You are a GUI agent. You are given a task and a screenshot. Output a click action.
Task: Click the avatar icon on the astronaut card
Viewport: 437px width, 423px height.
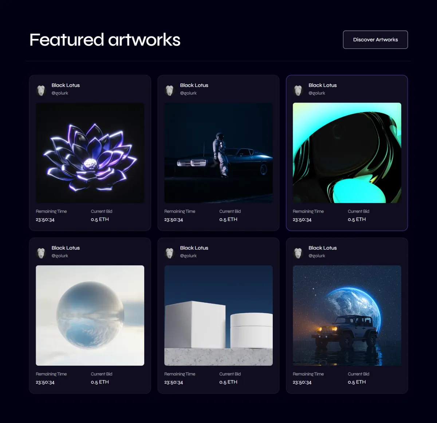pyautogui.click(x=170, y=90)
